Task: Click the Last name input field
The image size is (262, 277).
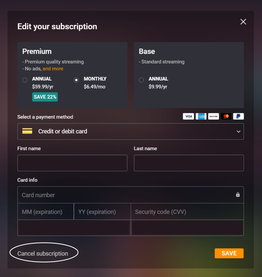Action: coord(189,163)
